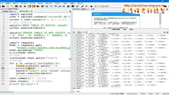
Task: Click help pane scroll down arrow
Action: pyautogui.click(x=160, y=27)
